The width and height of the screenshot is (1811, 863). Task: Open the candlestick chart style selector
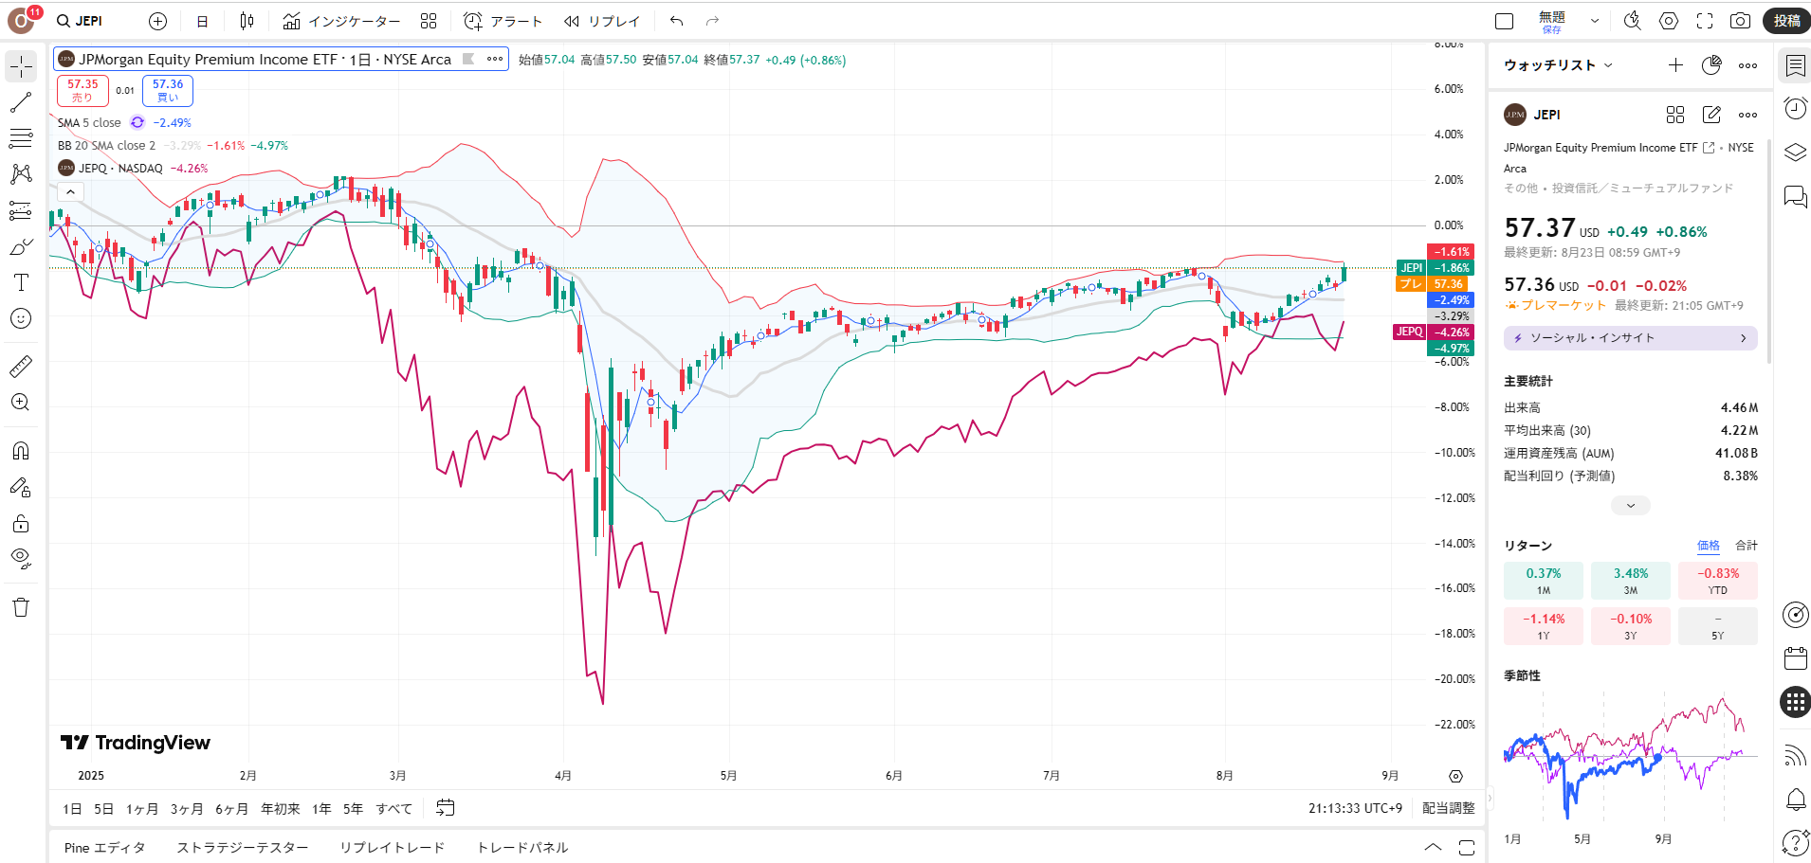click(247, 21)
